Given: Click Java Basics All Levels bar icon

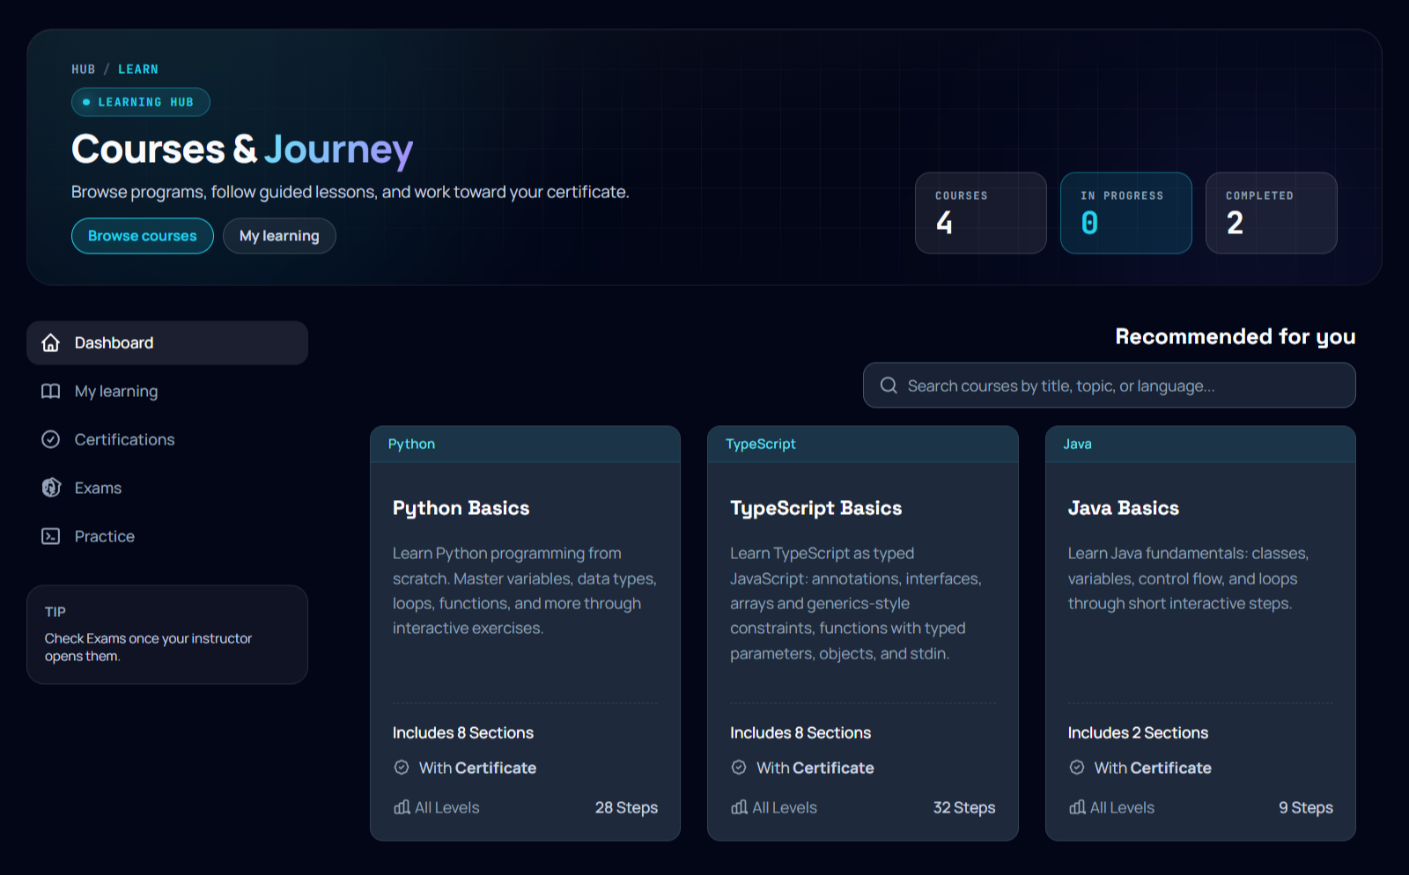Looking at the screenshot, I should [x=1077, y=807].
